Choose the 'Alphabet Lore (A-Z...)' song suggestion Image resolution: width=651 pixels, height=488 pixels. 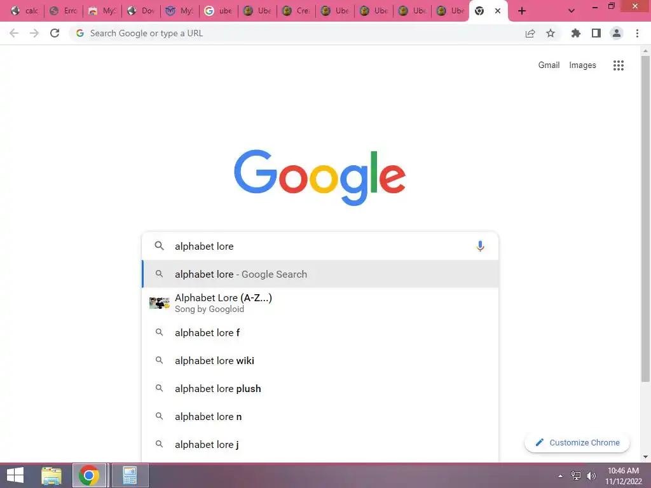pyautogui.click(x=320, y=303)
